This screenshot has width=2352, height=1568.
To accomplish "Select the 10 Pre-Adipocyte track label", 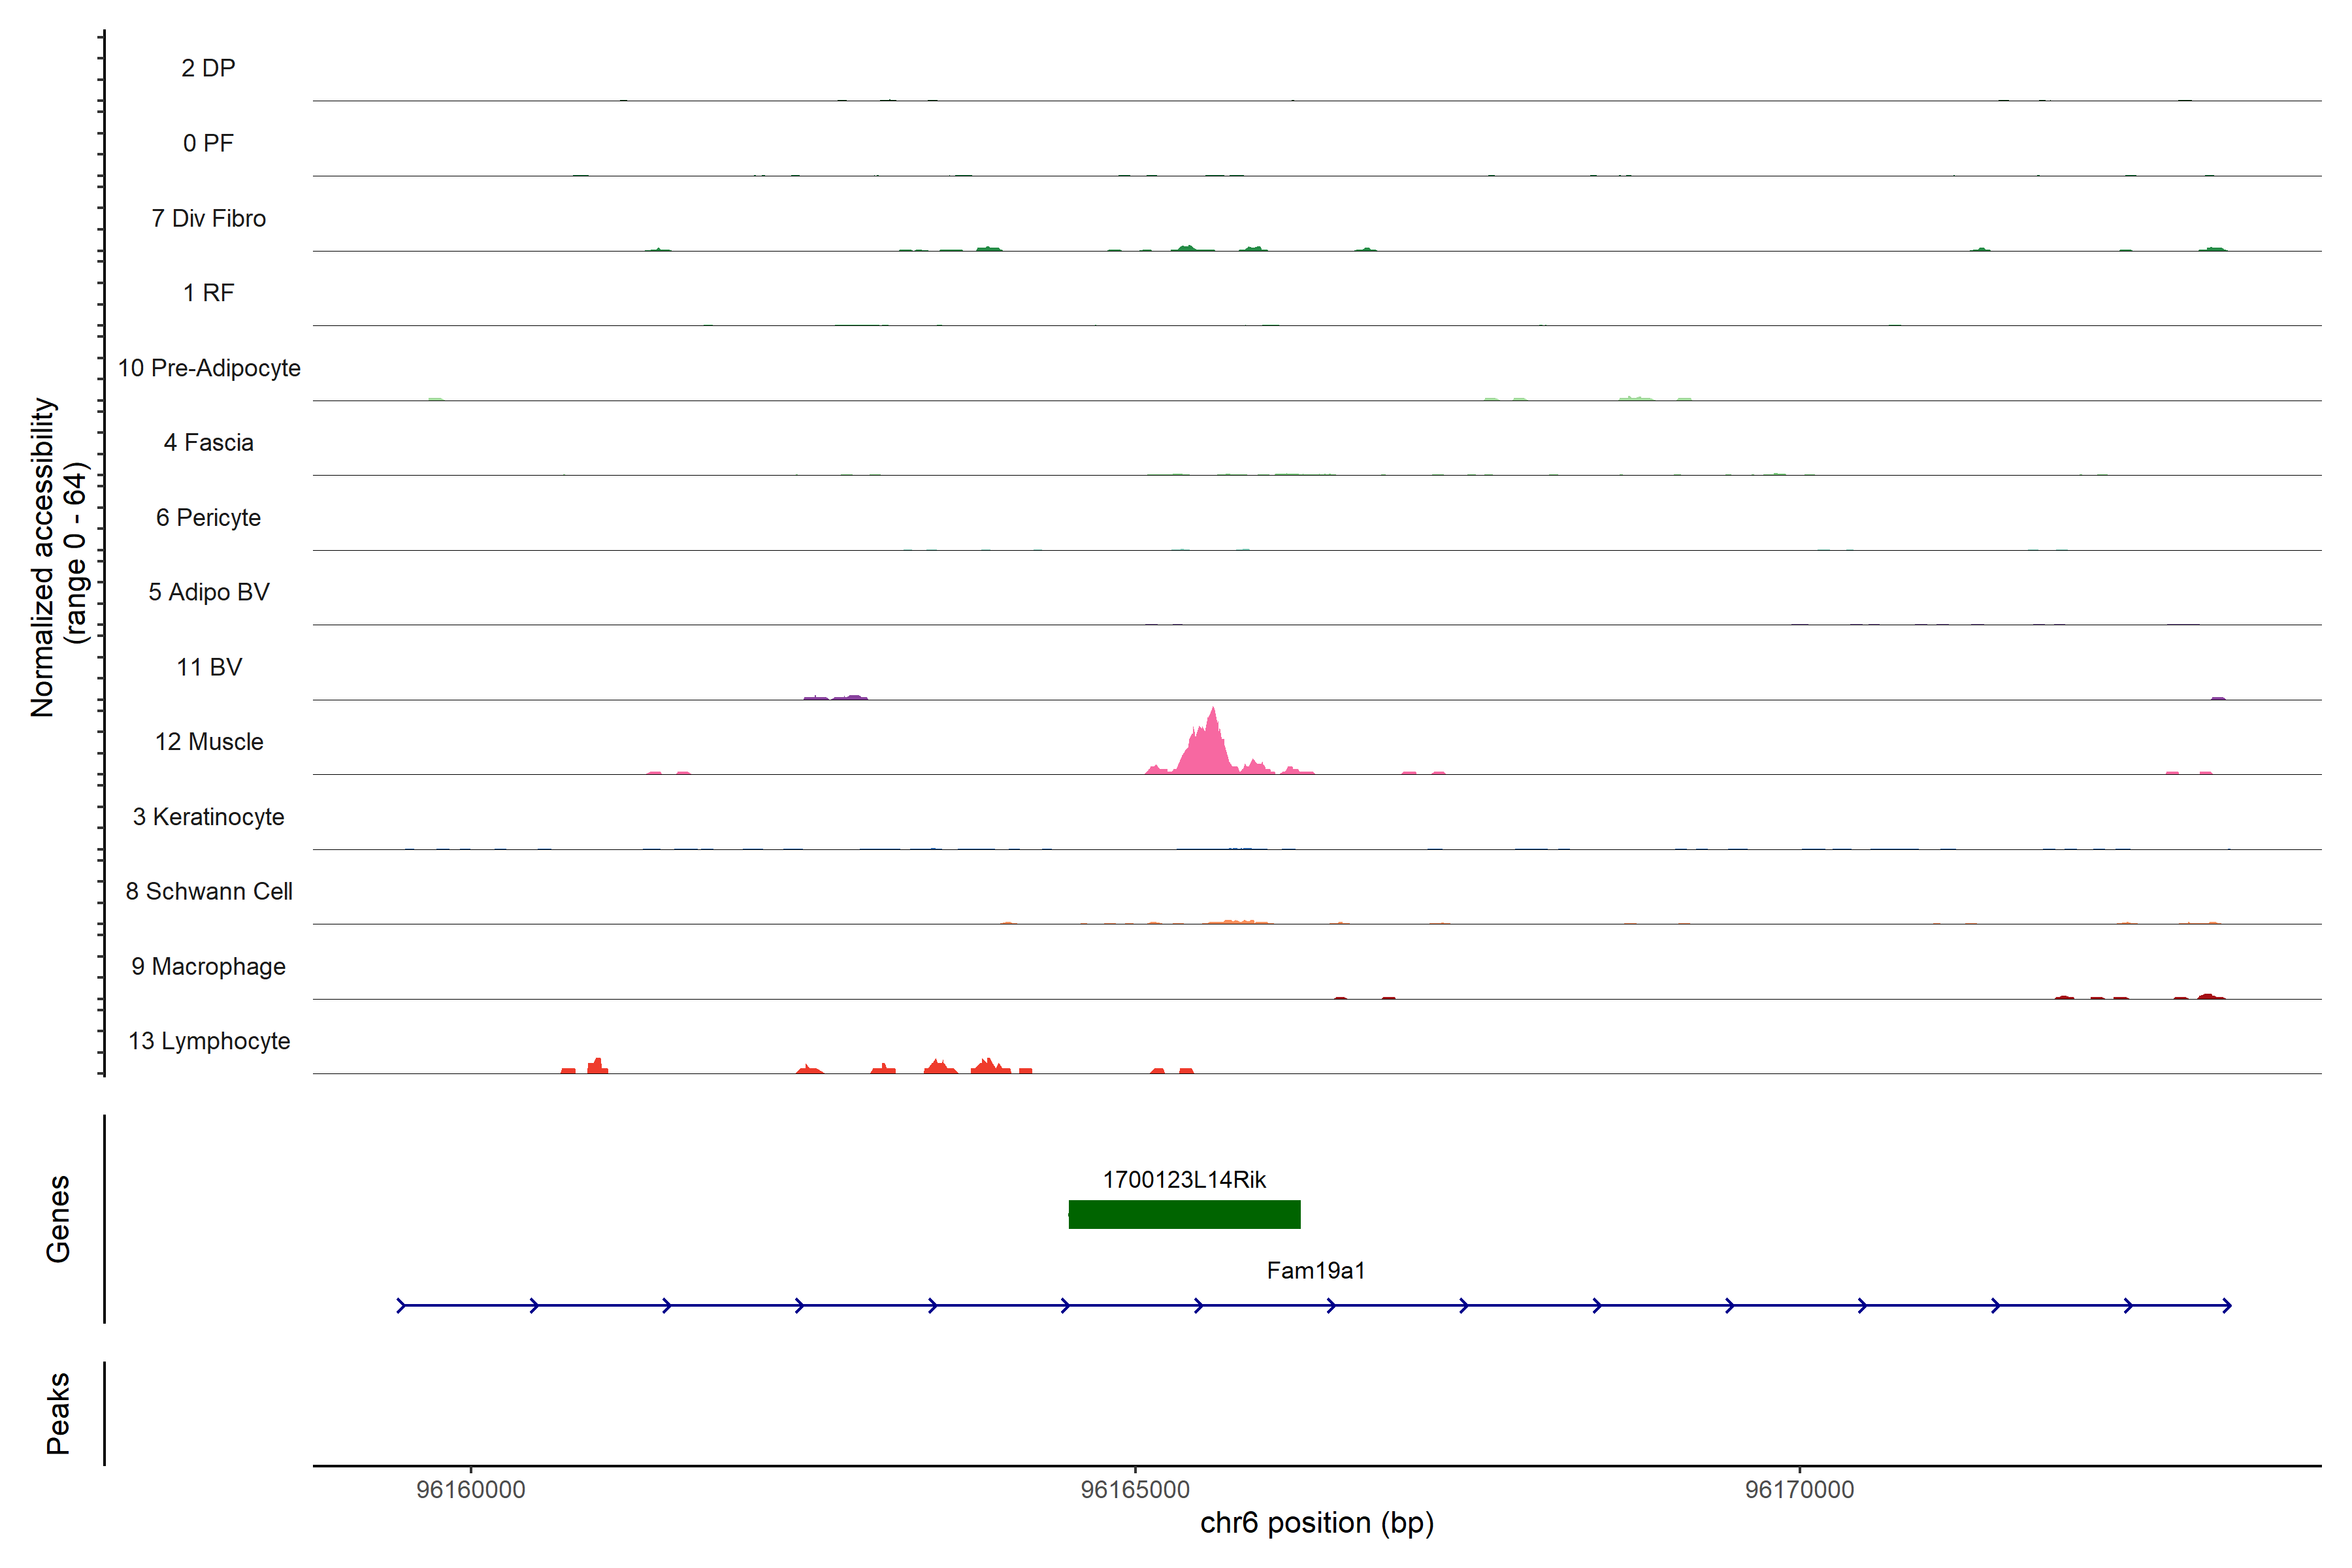I will pos(209,368).
